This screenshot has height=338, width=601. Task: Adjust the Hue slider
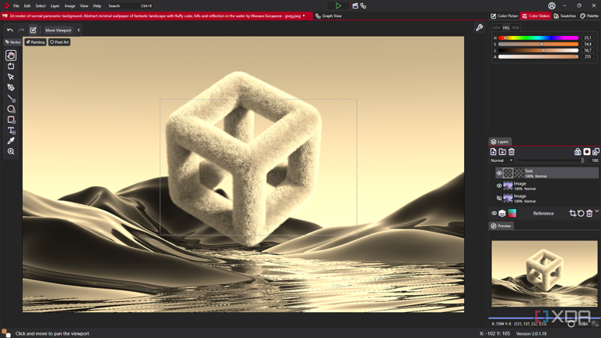[x=538, y=38]
